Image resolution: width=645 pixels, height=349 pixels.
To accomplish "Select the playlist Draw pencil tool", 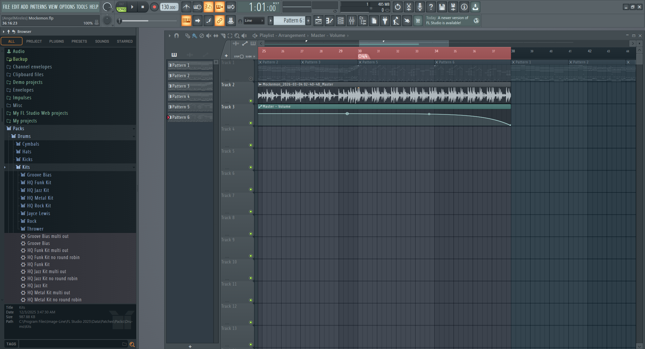I will [x=187, y=36].
